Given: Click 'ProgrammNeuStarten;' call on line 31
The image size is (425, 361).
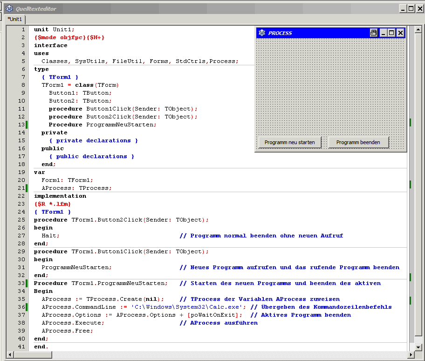Looking at the screenshot, I should [x=76, y=267].
